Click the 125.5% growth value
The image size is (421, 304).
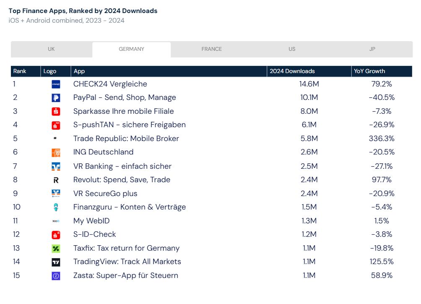pyautogui.click(x=382, y=262)
